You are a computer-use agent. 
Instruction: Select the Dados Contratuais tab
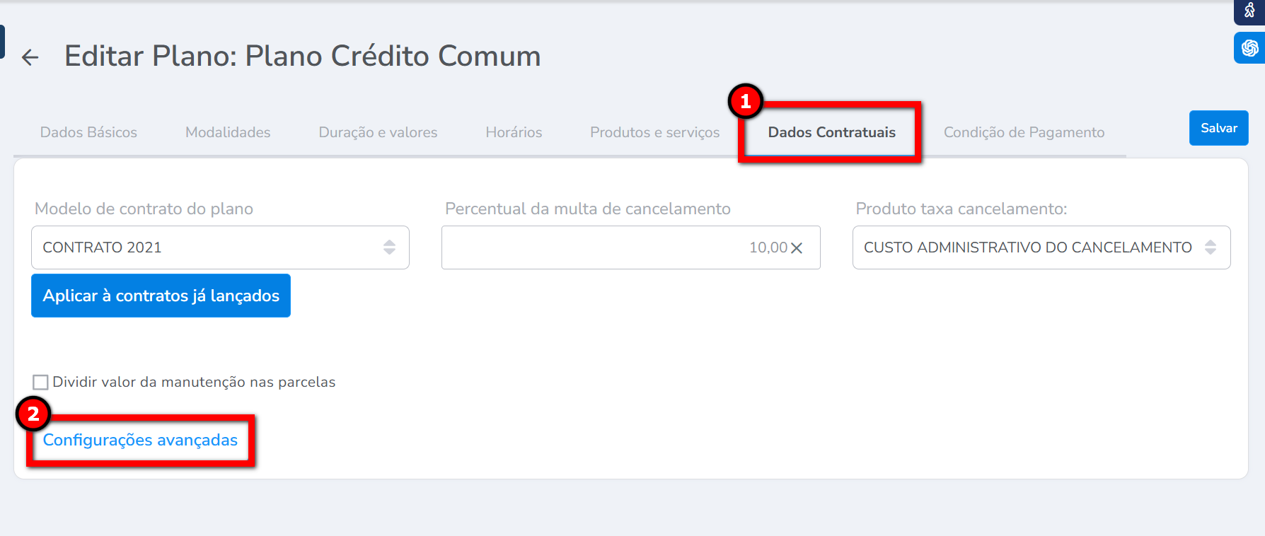click(831, 132)
